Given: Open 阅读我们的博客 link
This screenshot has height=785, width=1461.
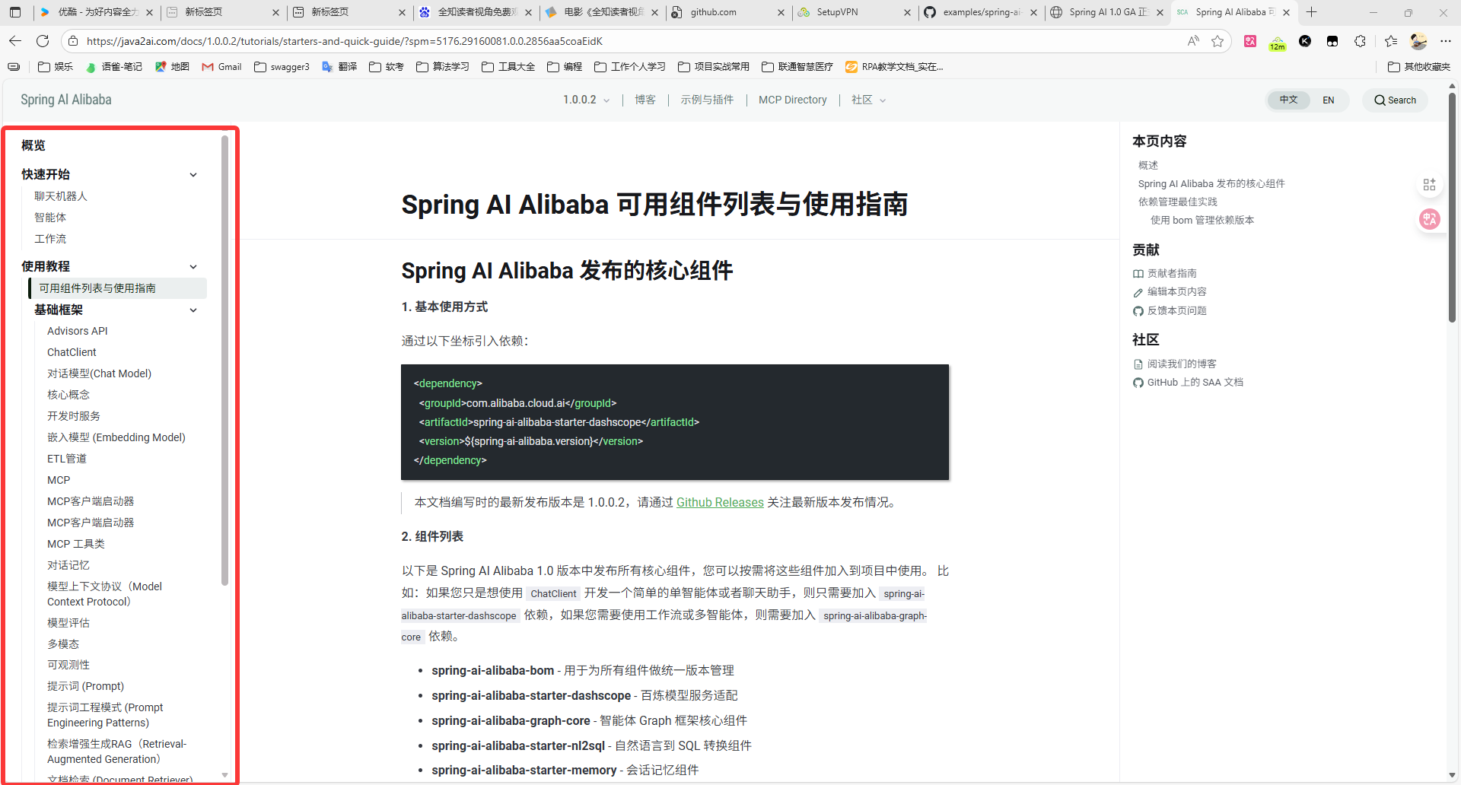Looking at the screenshot, I should coord(1182,364).
